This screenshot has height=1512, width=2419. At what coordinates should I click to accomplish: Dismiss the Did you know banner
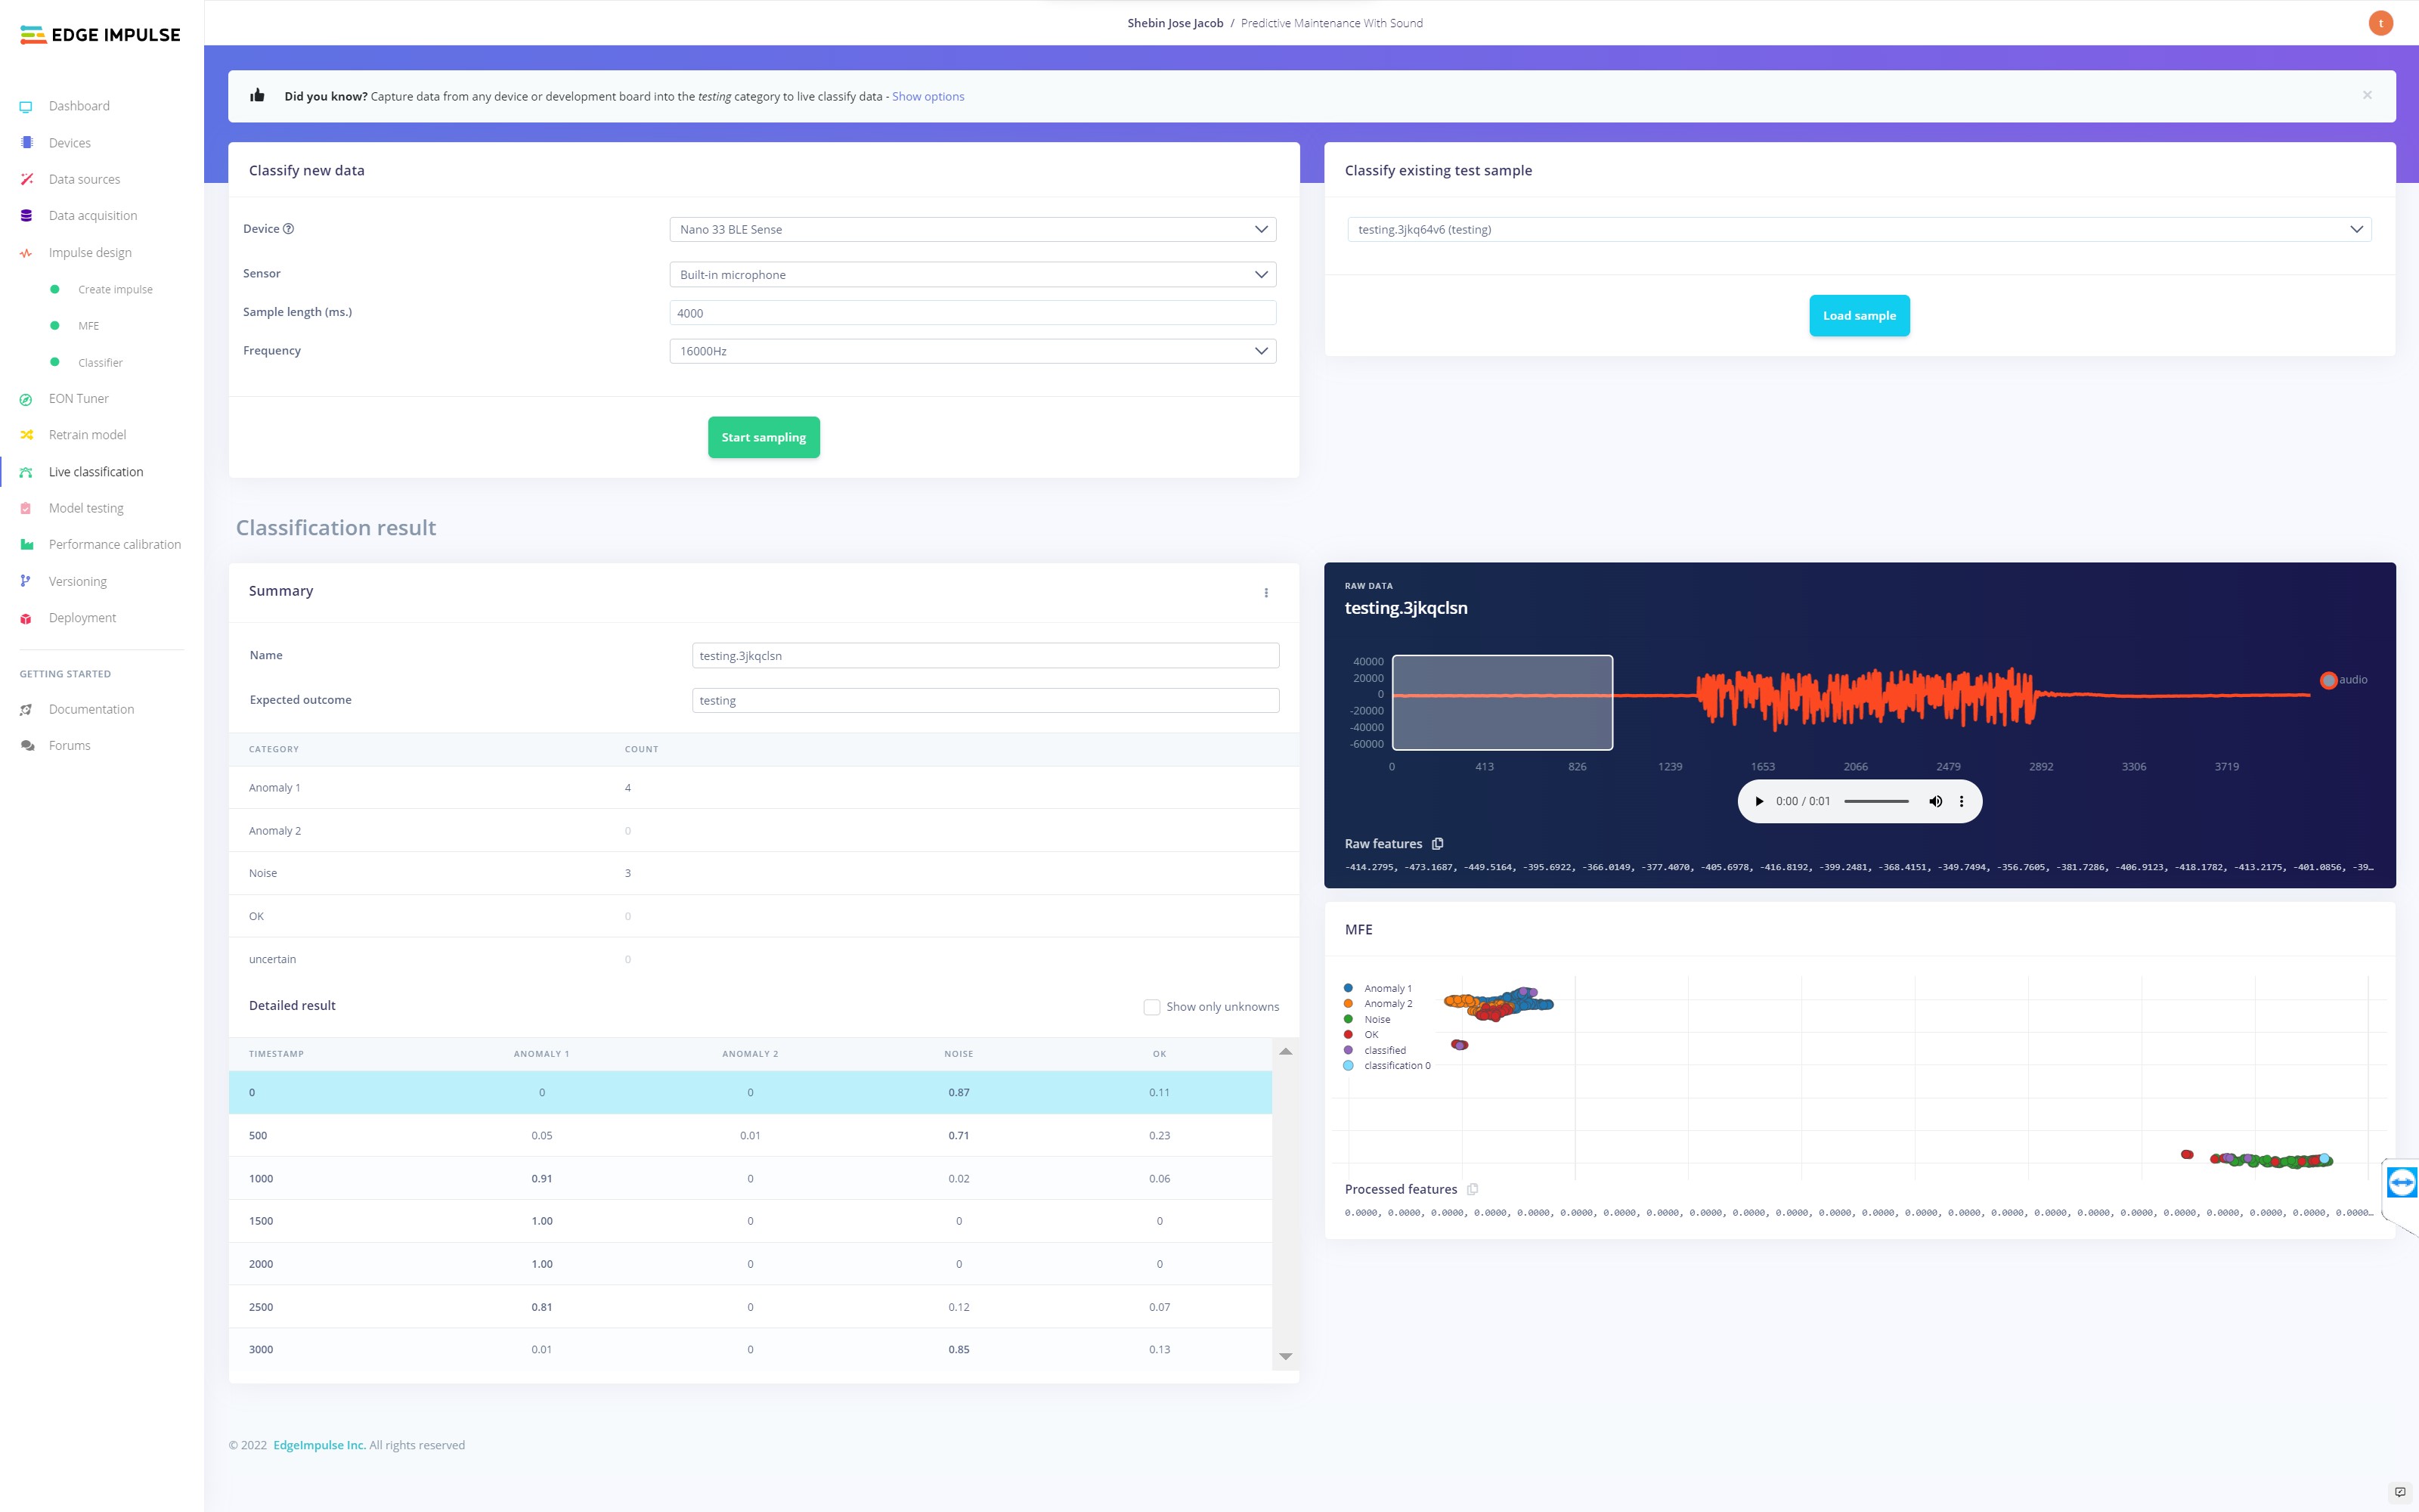[x=2367, y=95]
